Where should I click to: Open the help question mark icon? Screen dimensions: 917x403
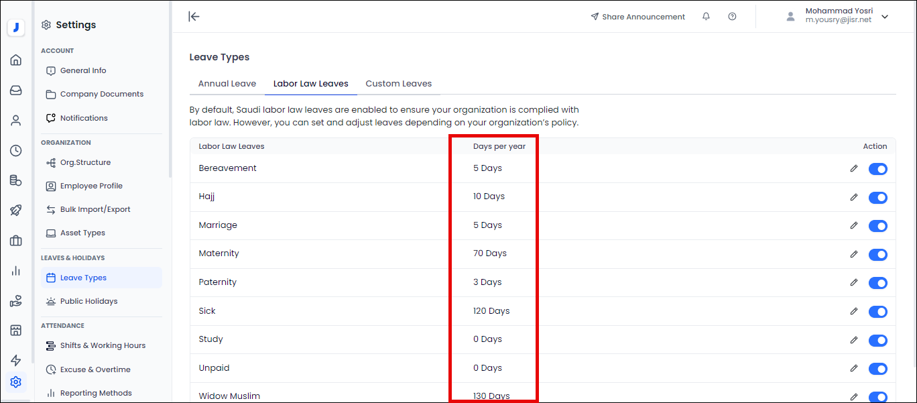(732, 17)
